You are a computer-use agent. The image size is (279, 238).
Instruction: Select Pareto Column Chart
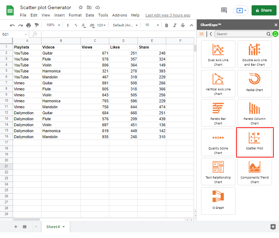coord(255,113)
